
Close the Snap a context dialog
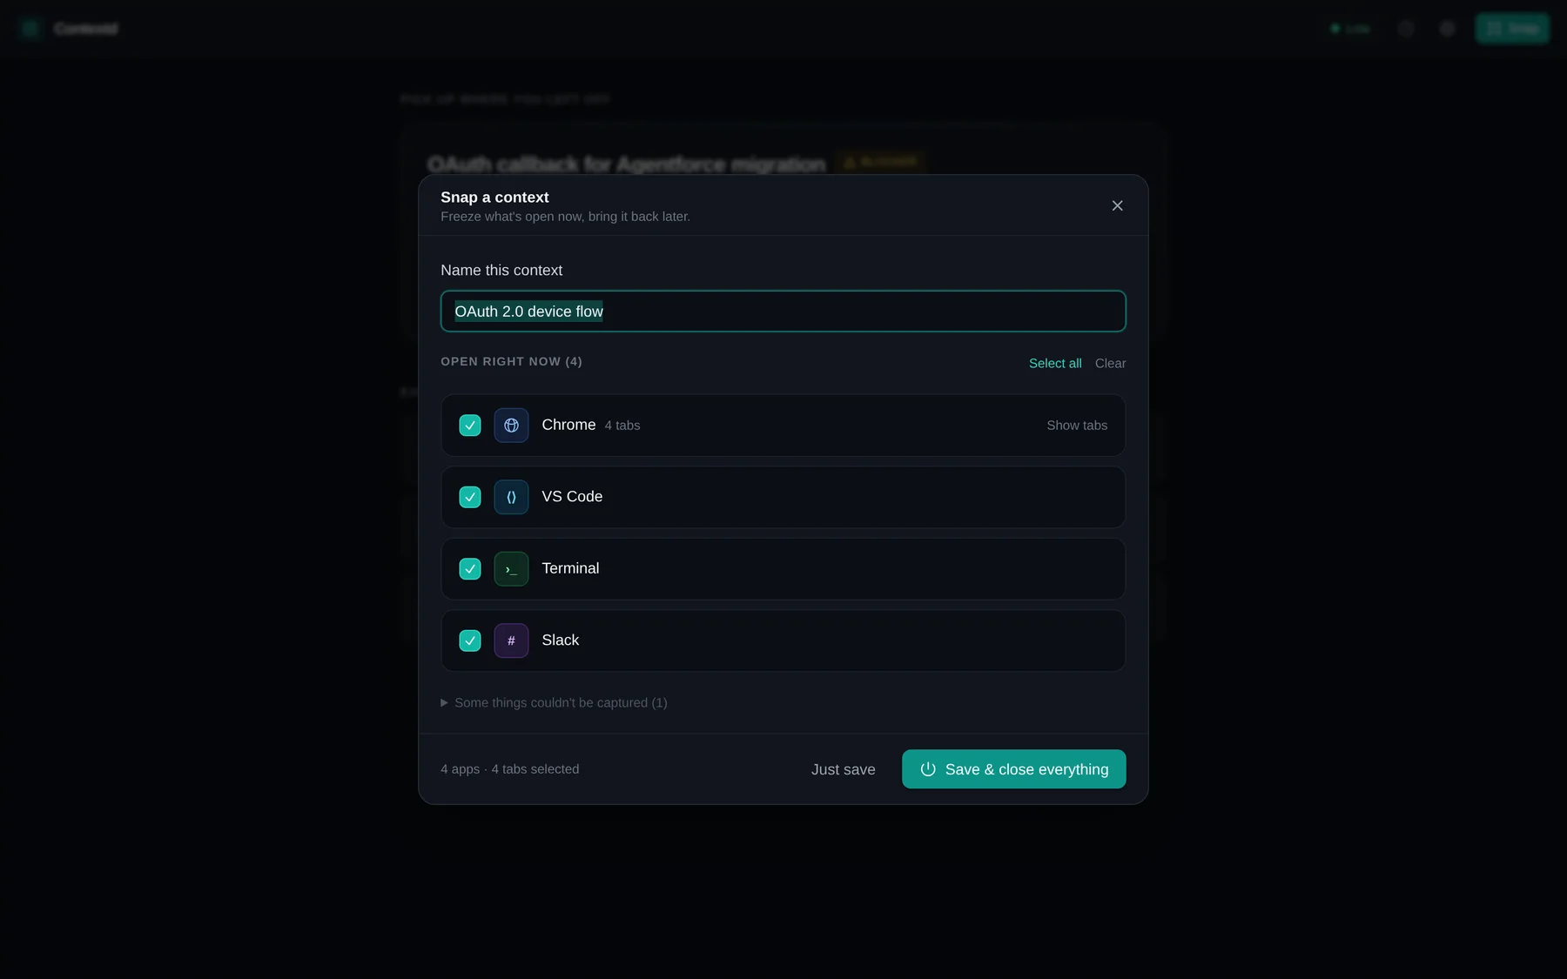1117,205
